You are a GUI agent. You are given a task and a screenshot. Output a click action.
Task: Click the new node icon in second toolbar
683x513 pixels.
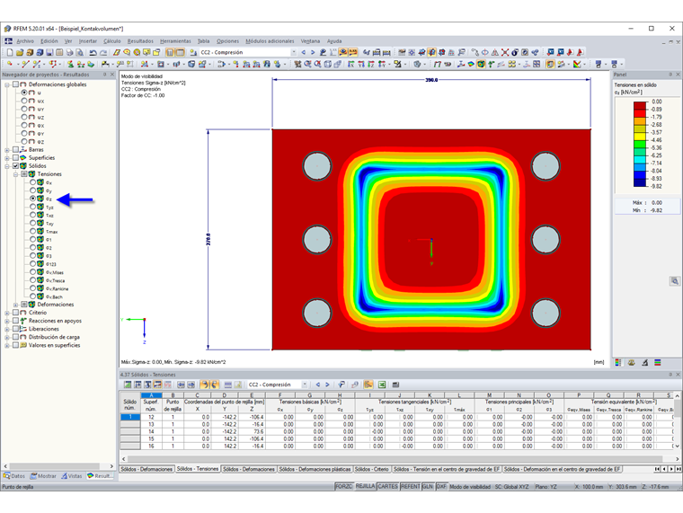coord(10,64)
